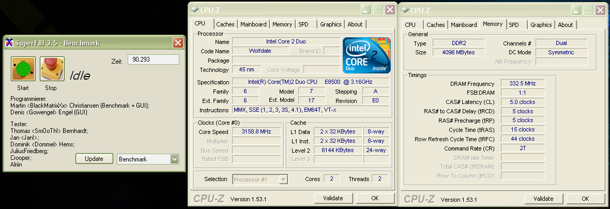This screenshot has height=209, width=610.
Task: Open Mainboard tab in right CPU-Z window
Action: 464,24
